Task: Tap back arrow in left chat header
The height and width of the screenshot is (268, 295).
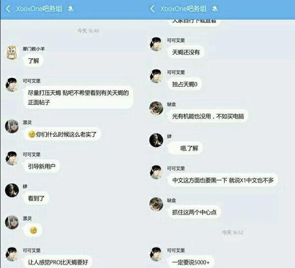Action: coord(8,9)
